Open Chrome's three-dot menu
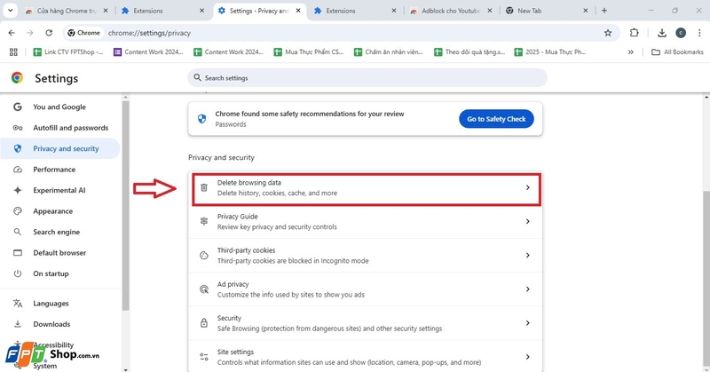 coord(699,33)
